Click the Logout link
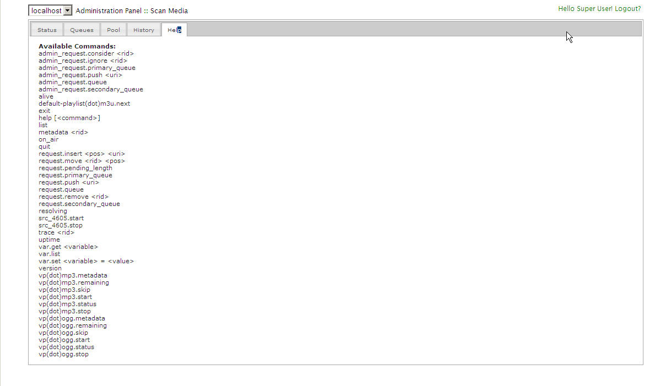This screenshot has width=671, height=386. click(627, 9)
